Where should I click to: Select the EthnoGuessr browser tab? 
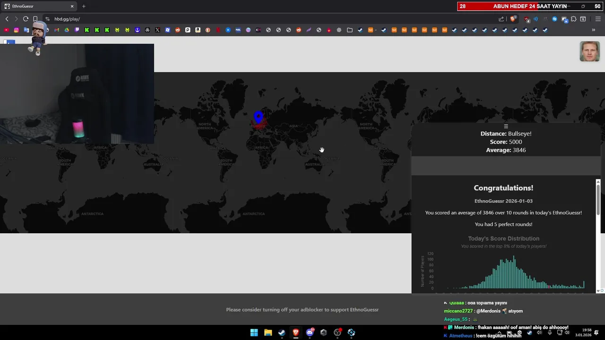[39, 6]
